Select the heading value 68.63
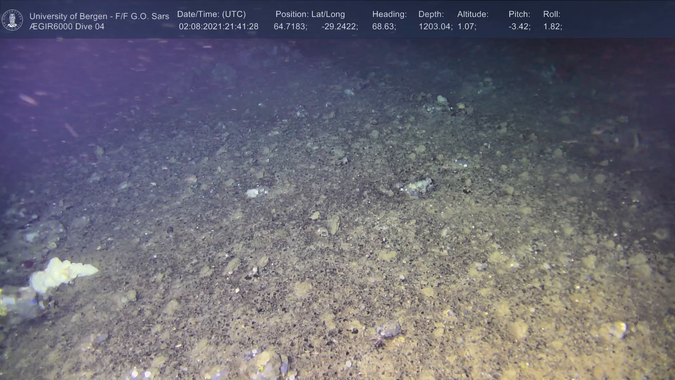The width and height of the screenshot is (675, 380). 384,27
